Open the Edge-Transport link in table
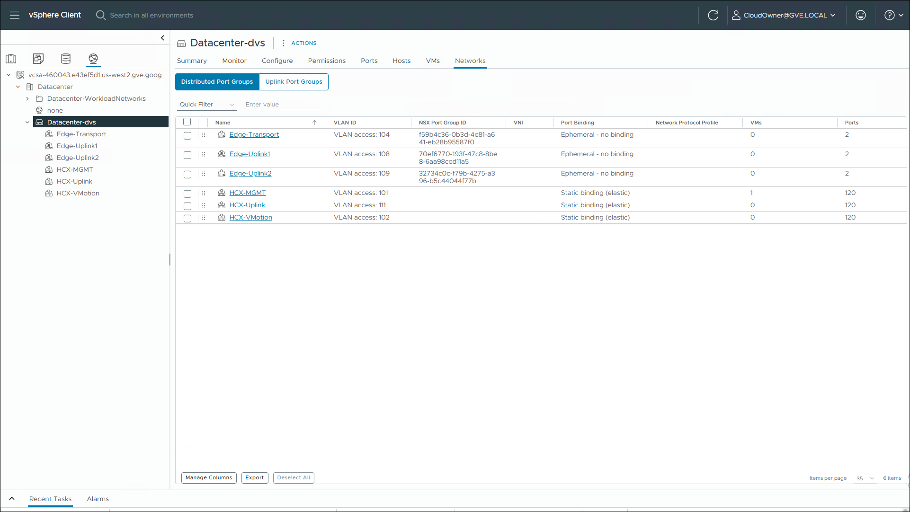The height and width of the screenshot is (512, 910). pyautogui.click(x=254, y=135)
